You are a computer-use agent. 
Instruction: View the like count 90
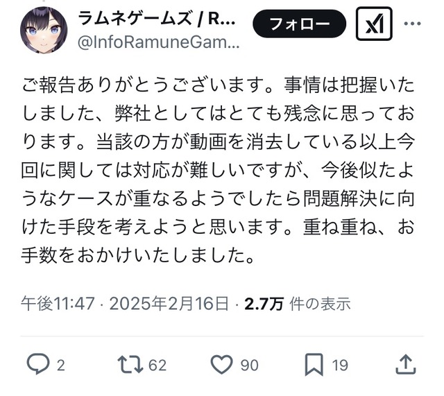[250, 365]
